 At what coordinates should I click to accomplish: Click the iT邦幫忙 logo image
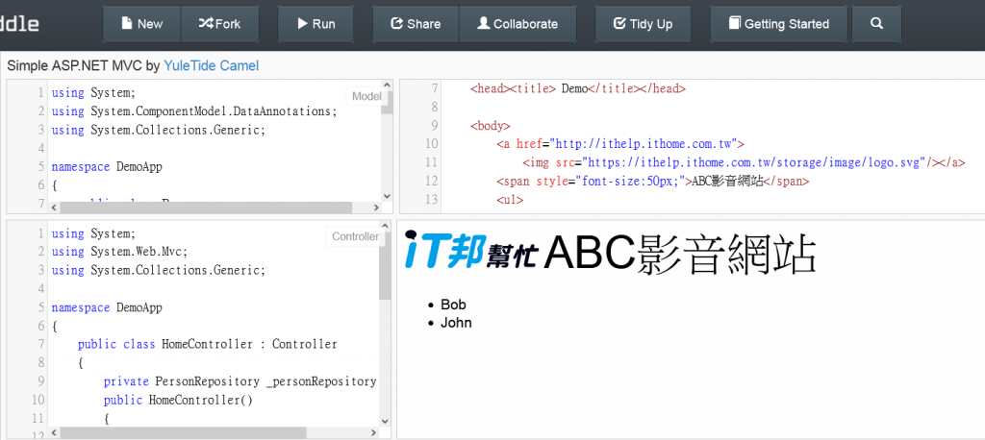[471, 251]
